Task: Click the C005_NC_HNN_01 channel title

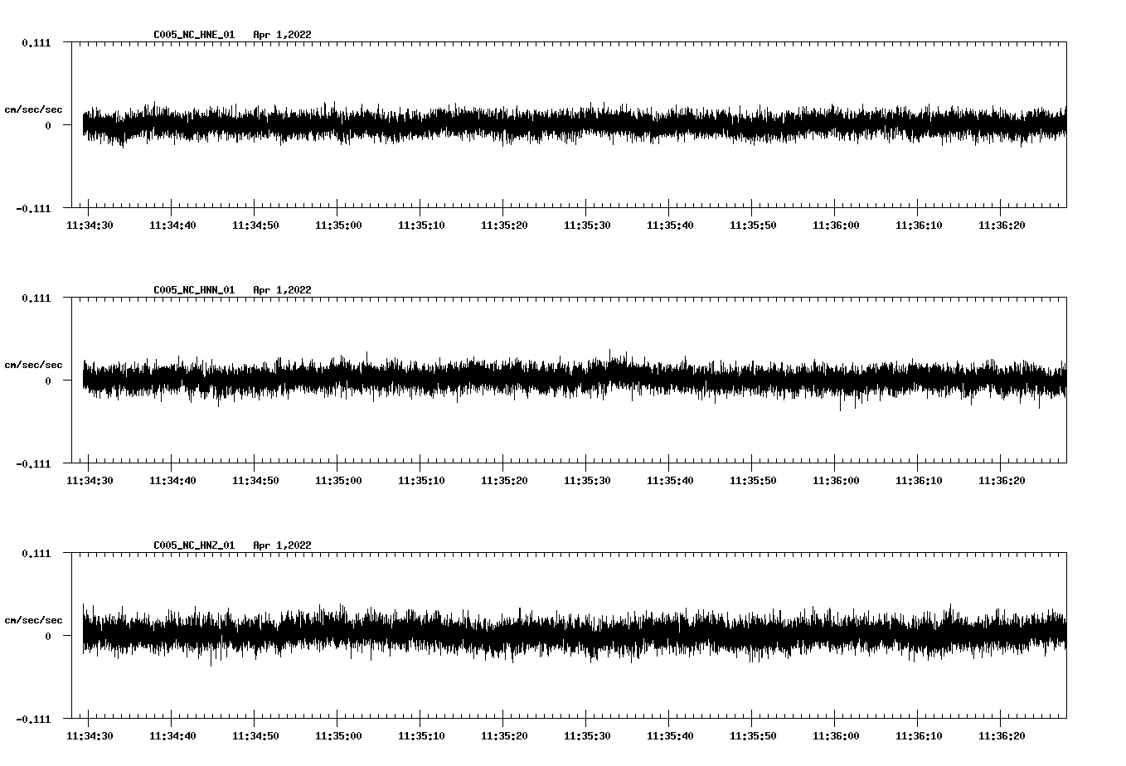Action: tap(194, 290)
